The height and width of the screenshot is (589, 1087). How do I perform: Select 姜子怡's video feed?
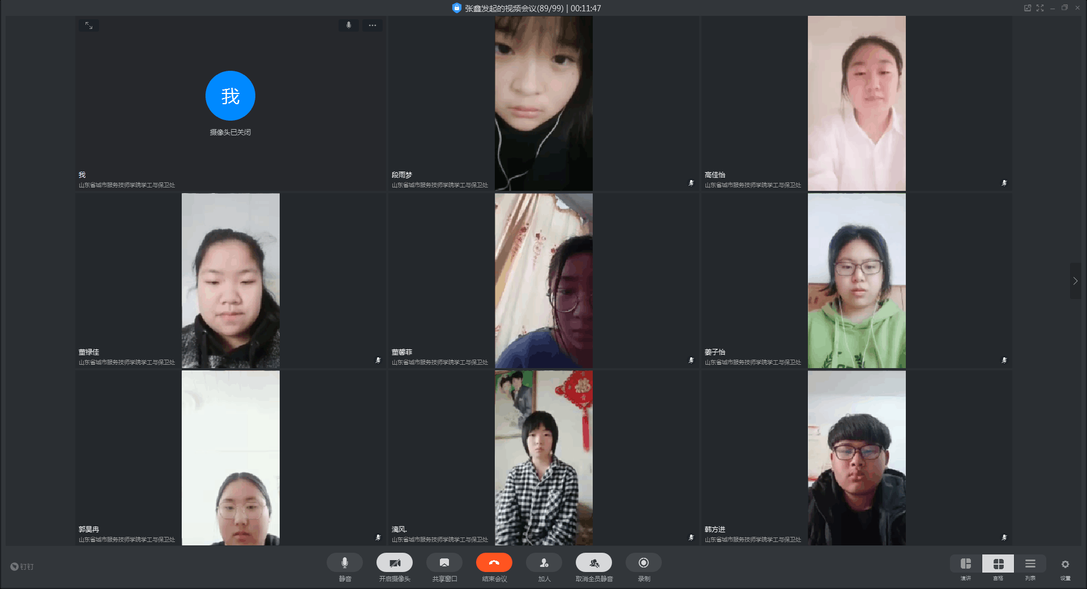click(857, 281)
